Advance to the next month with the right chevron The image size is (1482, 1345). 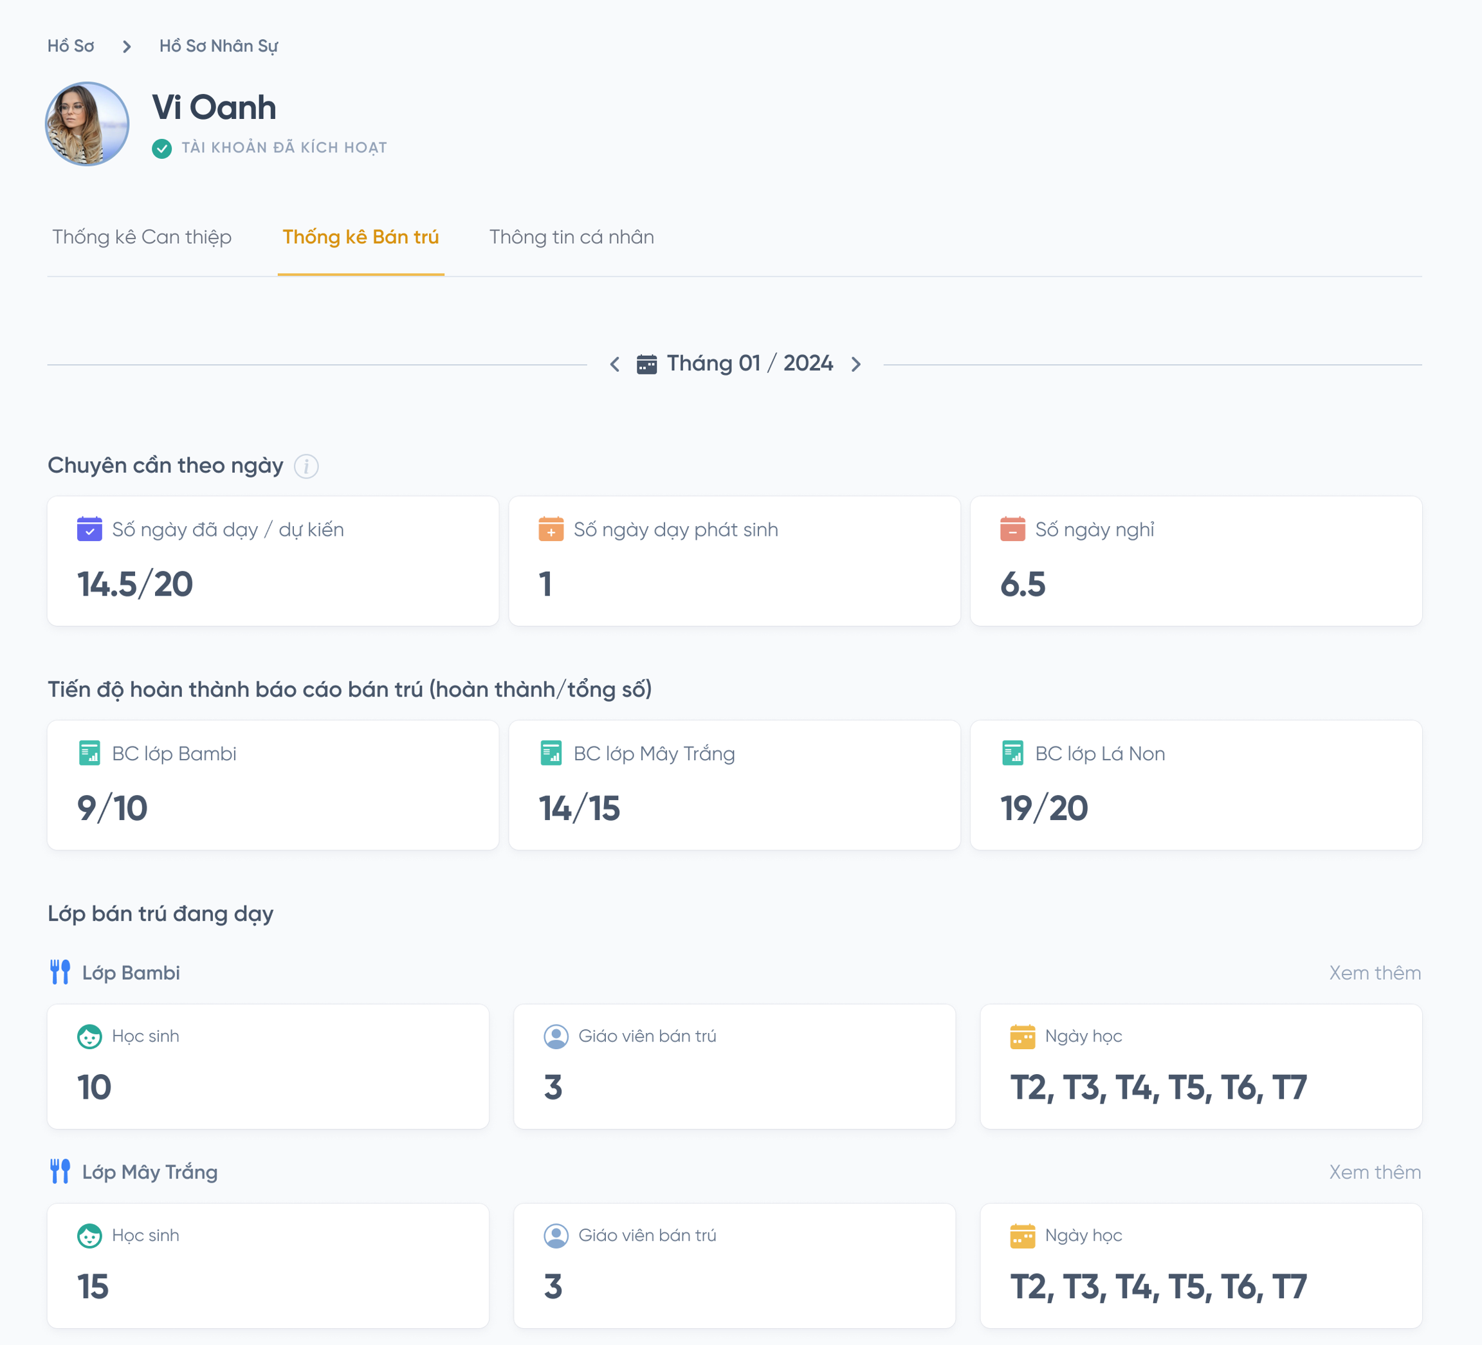coord(855,364)
